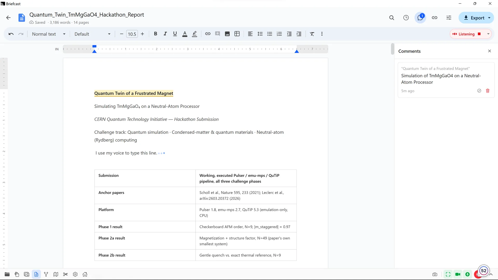Screen dimensions: 498x280
Task: Open version history clock icon
Action: [x=406, y=18]
